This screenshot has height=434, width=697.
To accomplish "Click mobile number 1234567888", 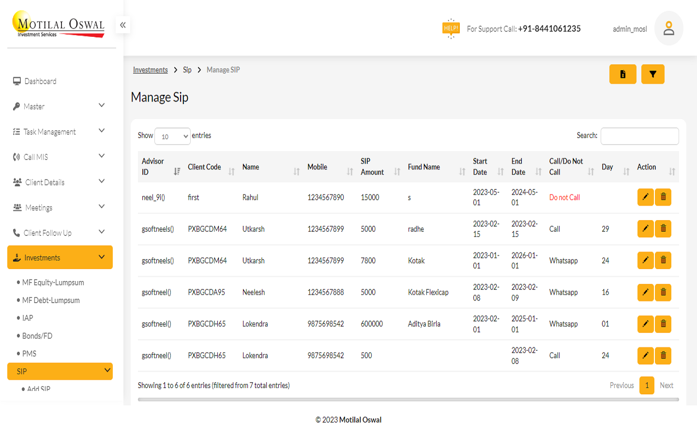I will point(326,292).
